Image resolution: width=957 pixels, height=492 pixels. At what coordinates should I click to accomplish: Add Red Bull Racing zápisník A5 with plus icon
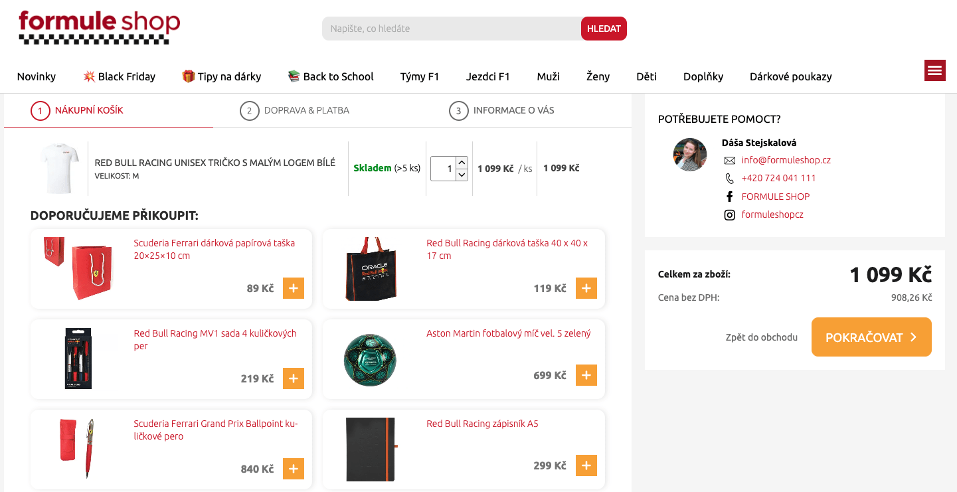pos(585,465)
